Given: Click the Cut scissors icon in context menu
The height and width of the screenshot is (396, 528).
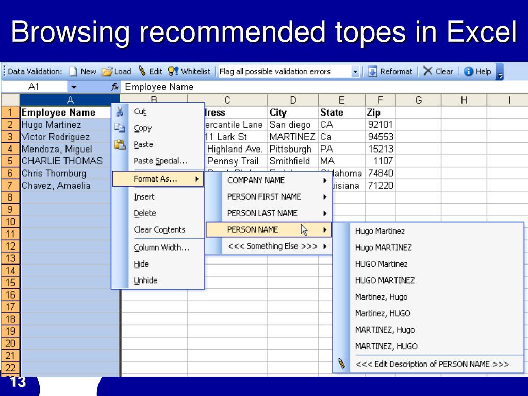Looking at the screenshot, I should coord(120,111).
